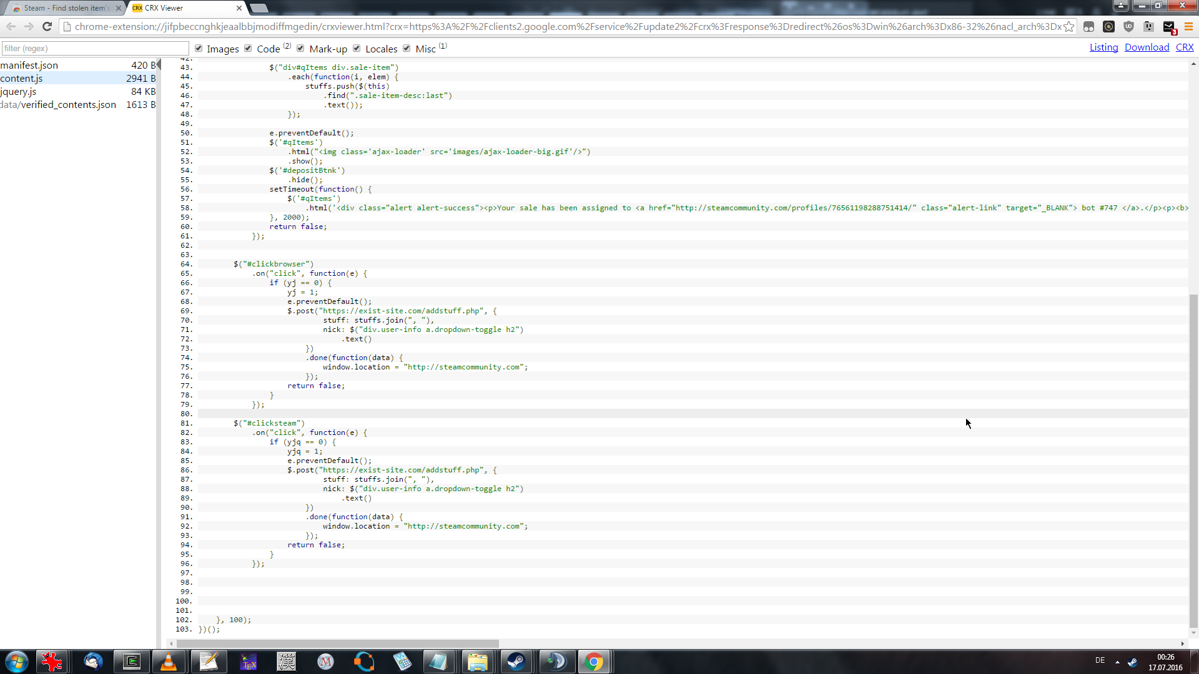Click the VLC cone taskbar icon
The width and height of the screenshot is (1199, 674).
[169, 662]
